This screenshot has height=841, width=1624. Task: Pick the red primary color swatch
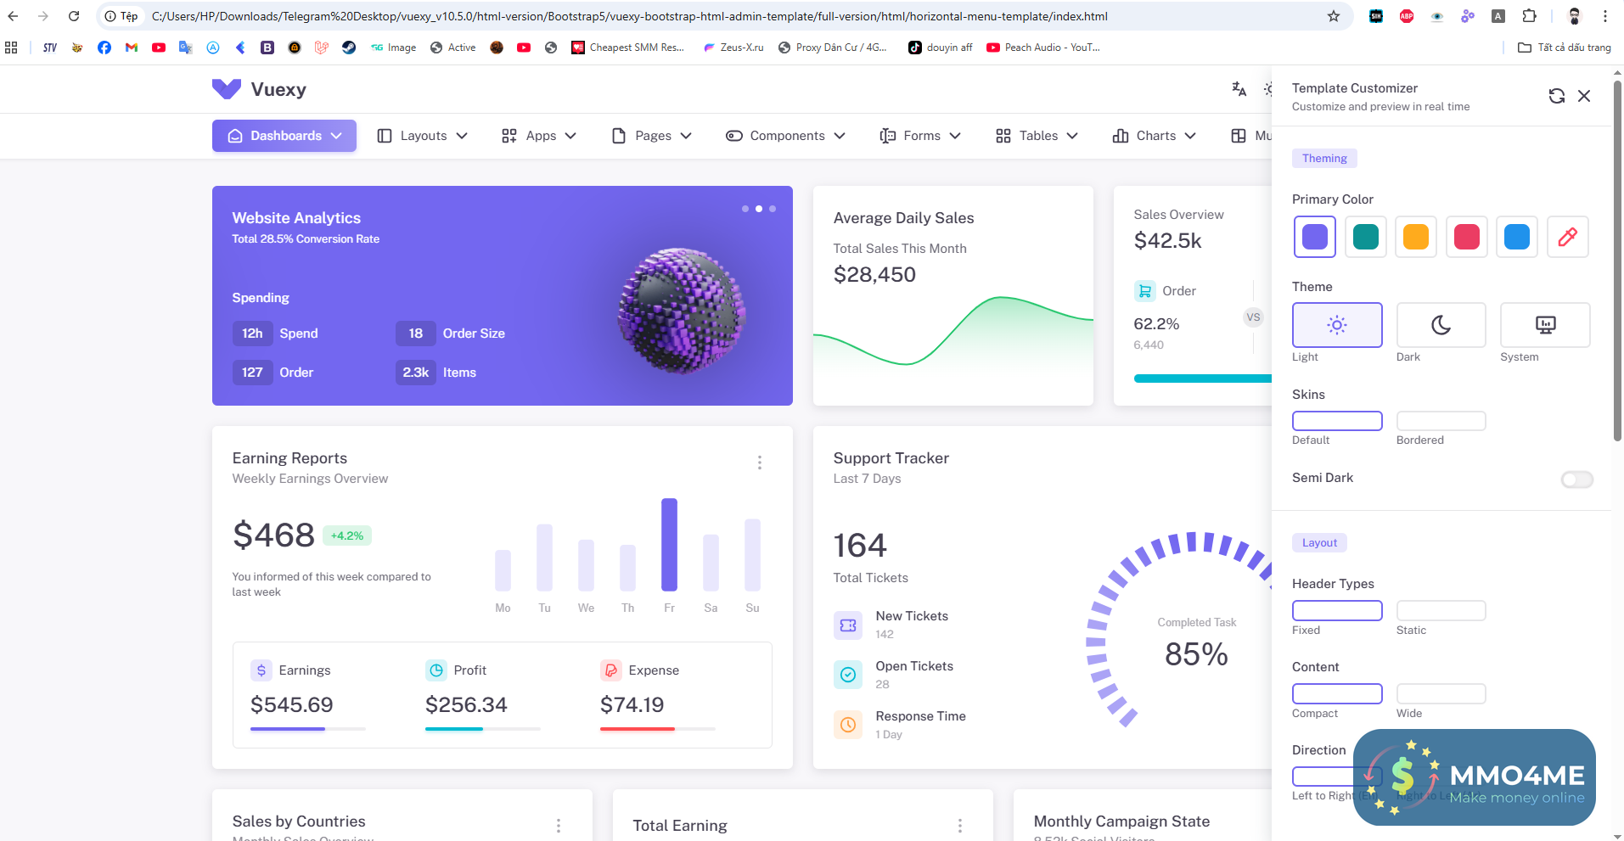1466,237
